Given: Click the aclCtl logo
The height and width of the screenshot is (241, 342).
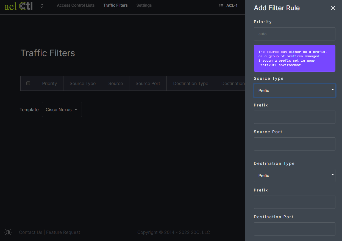Looking at the screenshot, I should pos(18,6).
